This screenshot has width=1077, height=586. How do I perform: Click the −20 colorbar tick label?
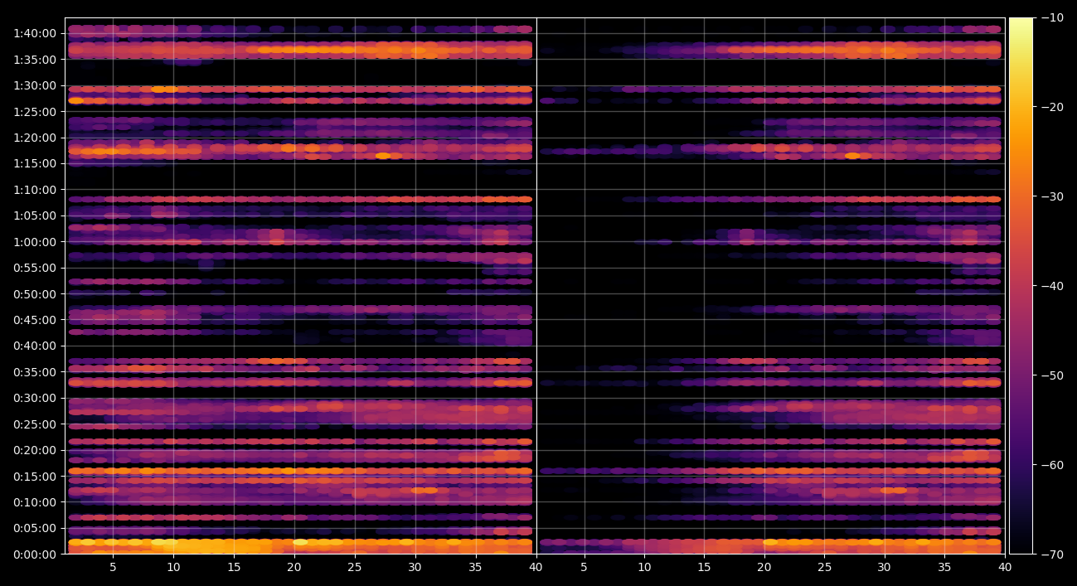(1052, 107)
